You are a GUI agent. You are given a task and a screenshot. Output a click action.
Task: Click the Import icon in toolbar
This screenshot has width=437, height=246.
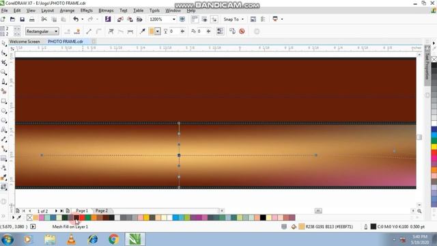pyautogui.click(x=120, y=19)
